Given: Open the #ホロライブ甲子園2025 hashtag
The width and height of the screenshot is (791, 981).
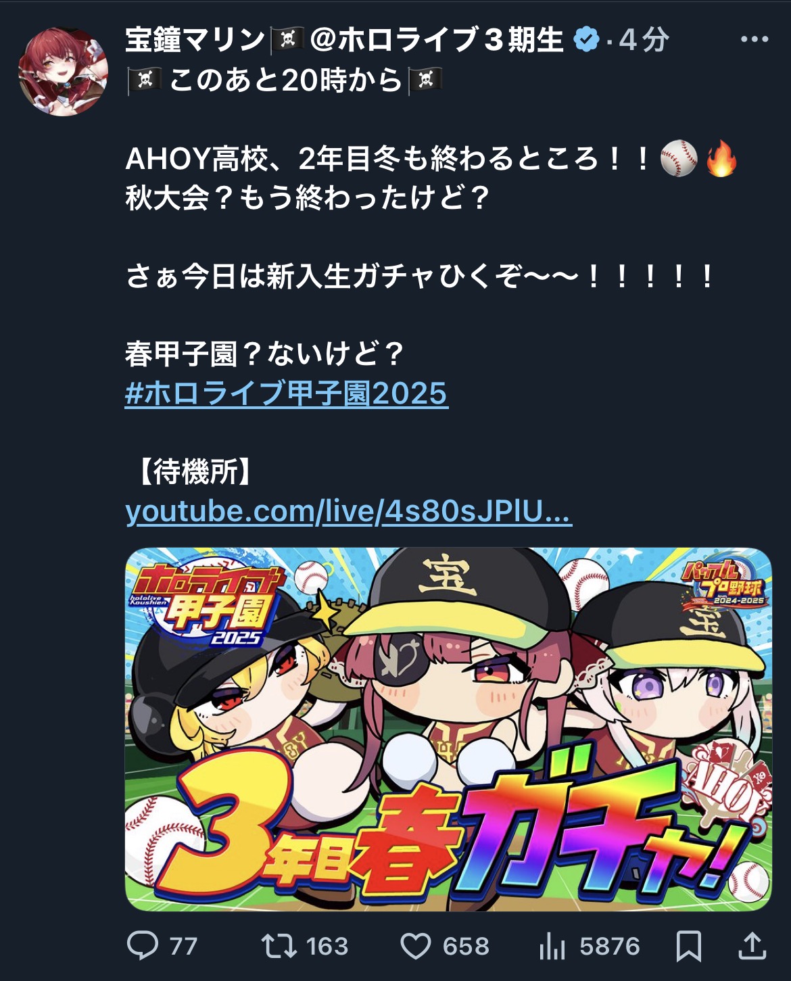Looking at the screenshot, I should (287, 393).
